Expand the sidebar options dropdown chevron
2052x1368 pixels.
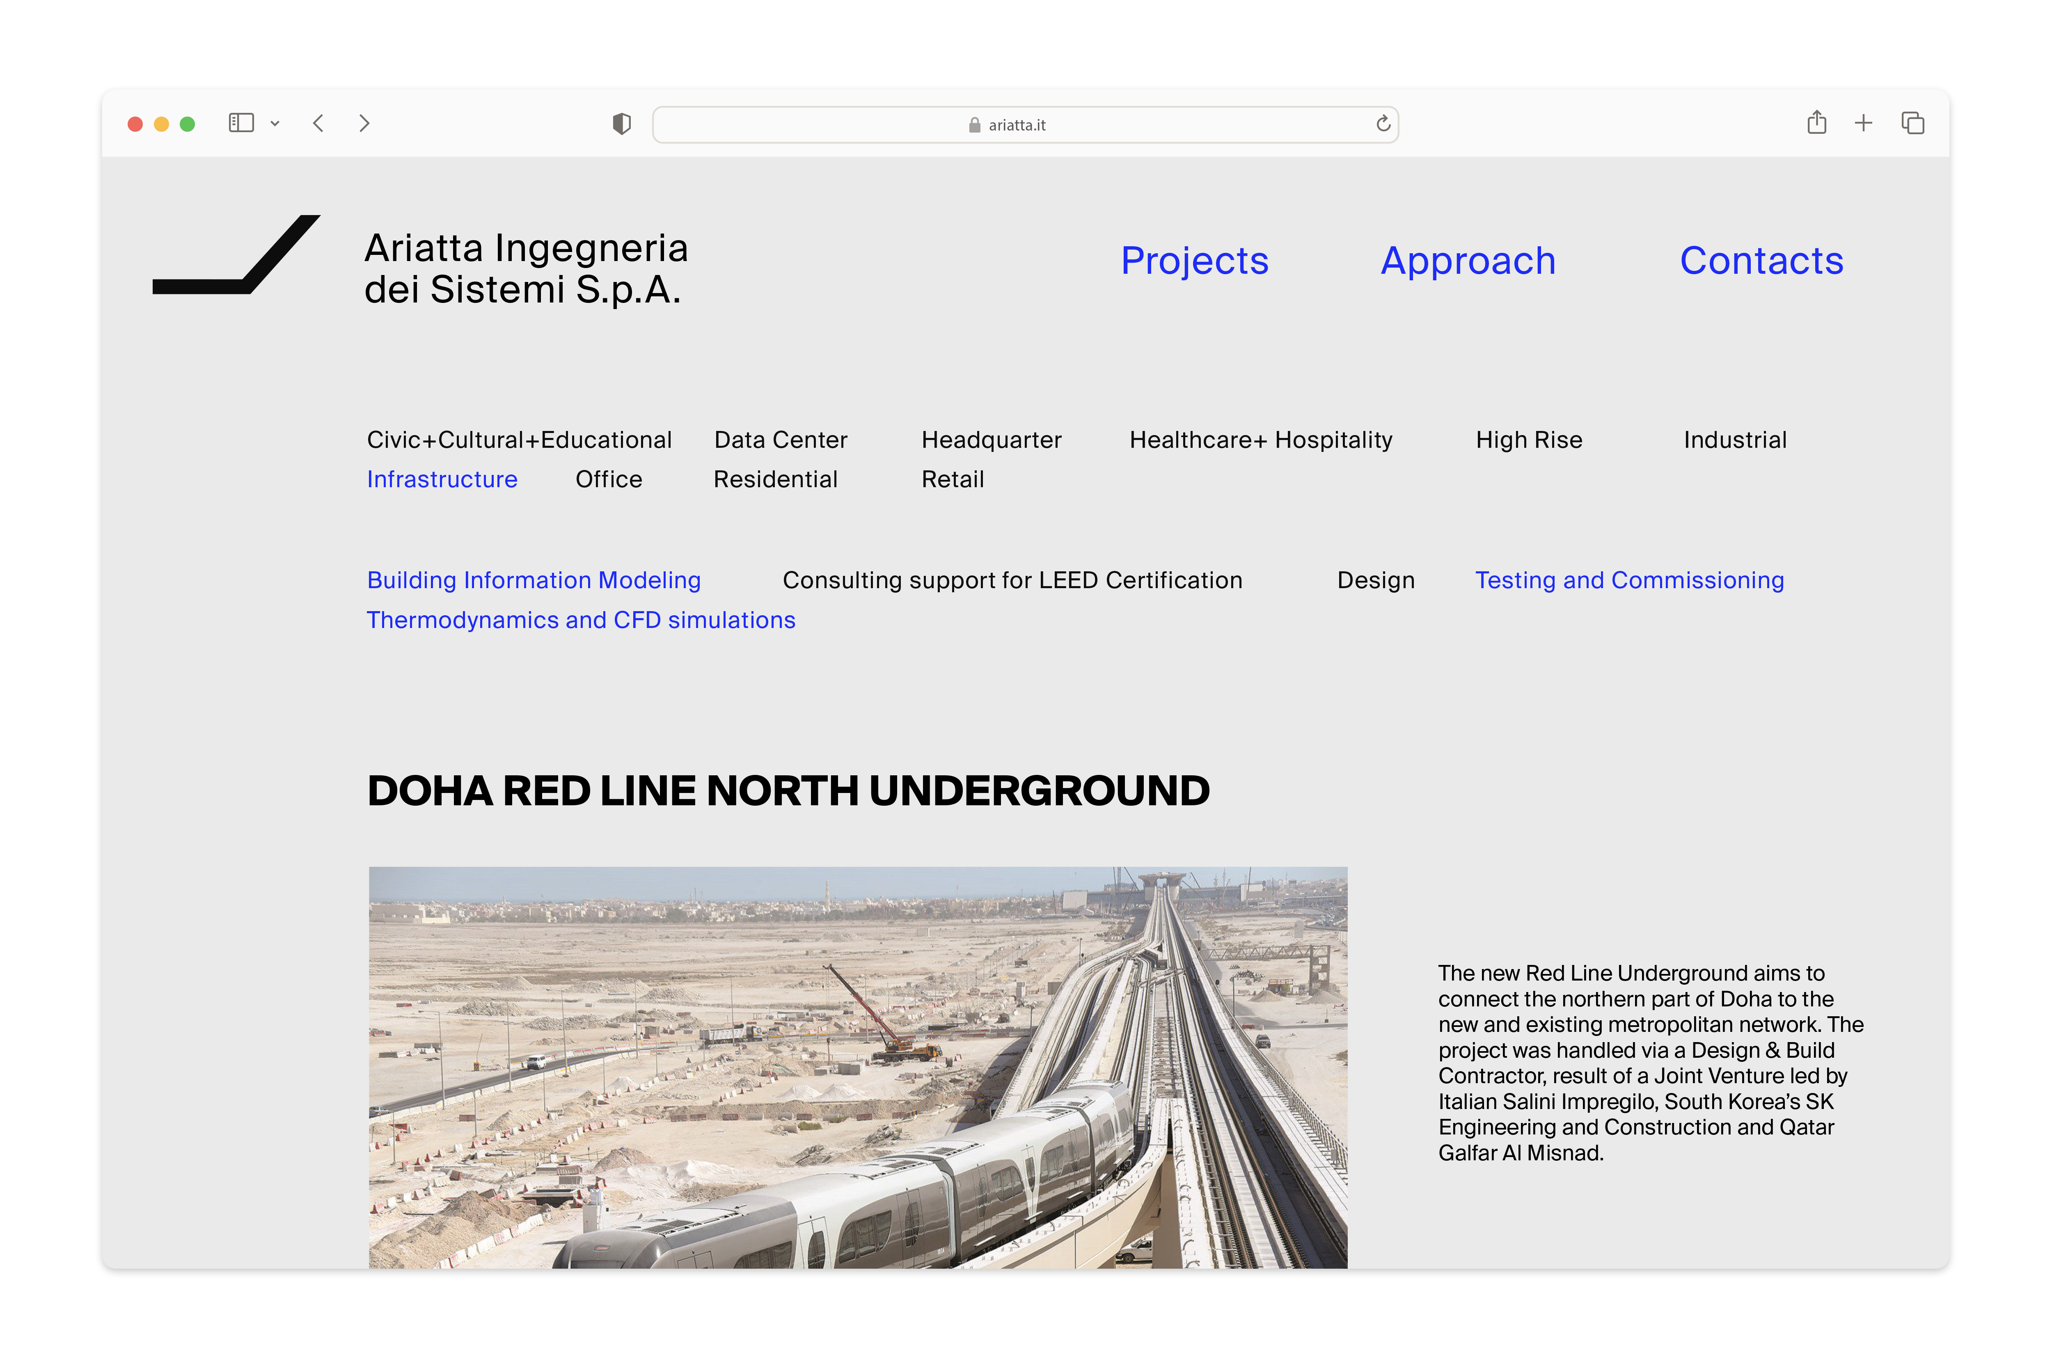(x=275, y=124)
